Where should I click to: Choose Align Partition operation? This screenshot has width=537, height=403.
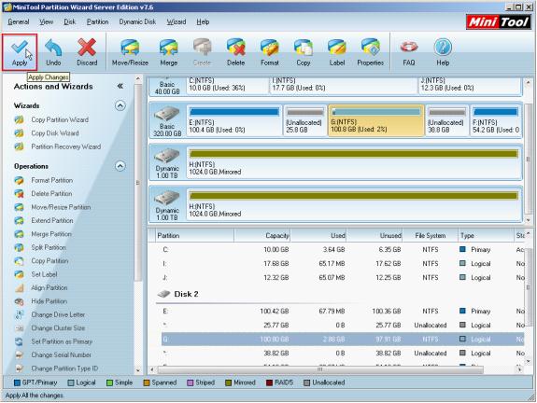49,287
